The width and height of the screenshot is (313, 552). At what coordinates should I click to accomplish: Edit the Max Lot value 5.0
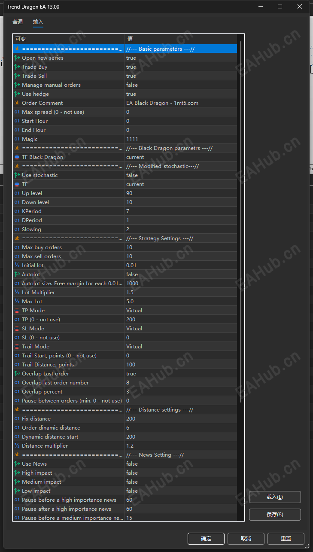(181, 302)
